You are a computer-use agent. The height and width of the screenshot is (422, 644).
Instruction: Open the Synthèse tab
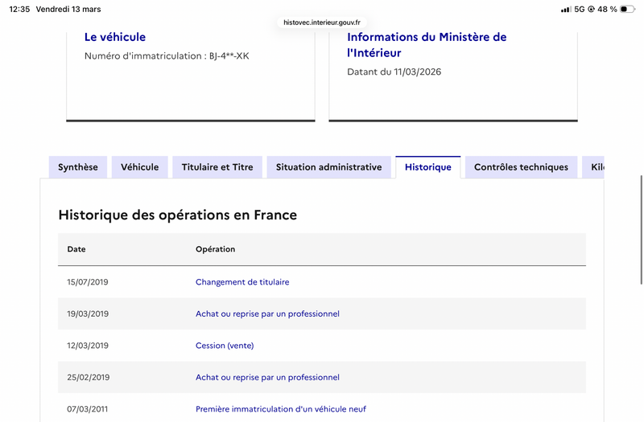(78, 167)
